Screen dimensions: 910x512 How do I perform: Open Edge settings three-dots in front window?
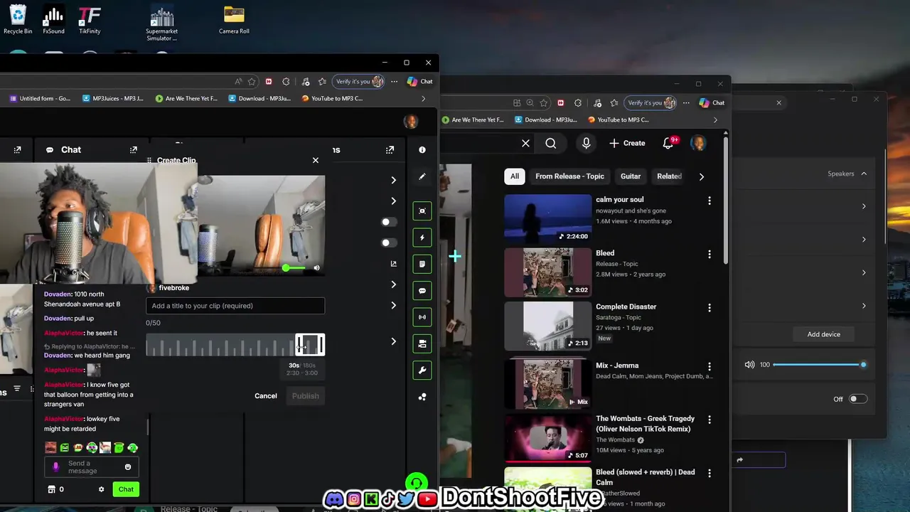(x=394, y=82)
